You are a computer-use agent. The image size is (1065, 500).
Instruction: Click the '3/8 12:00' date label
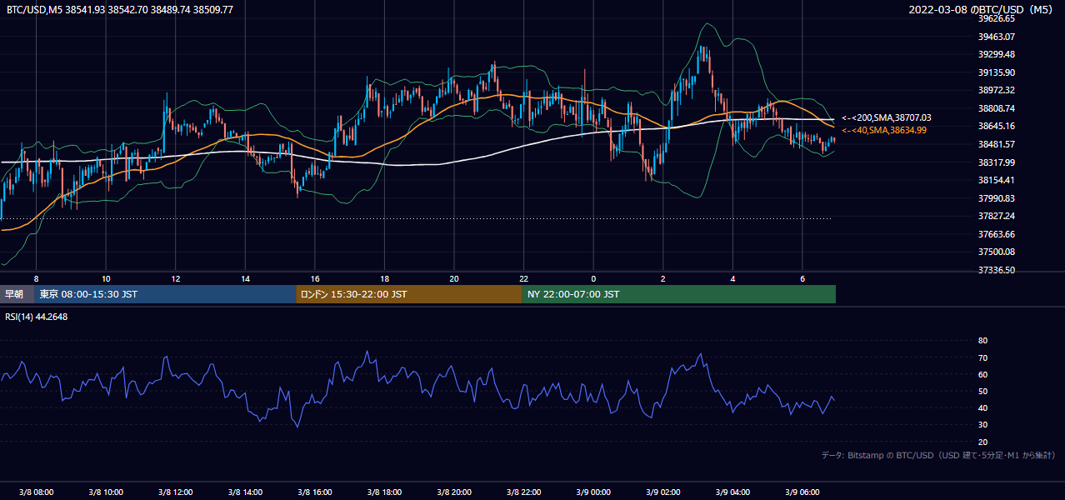click(175, 492)
